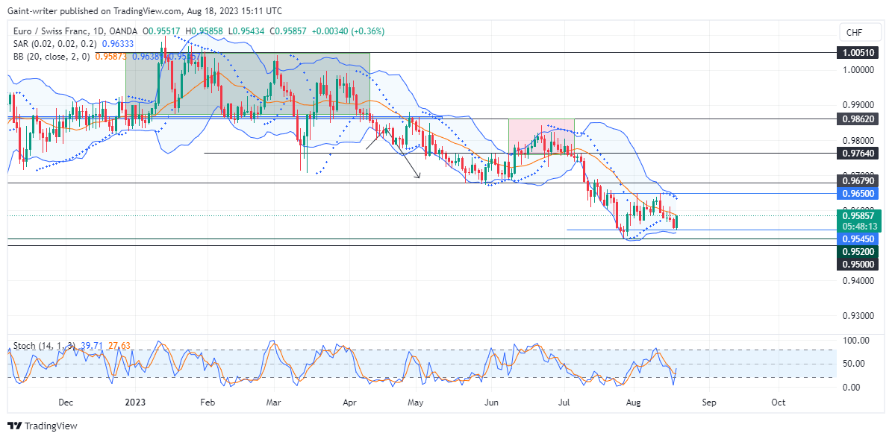Viewport: 892px width, 439px height.
Task: Click the 0.99000 price scale value
Action: tap(858, 105)
